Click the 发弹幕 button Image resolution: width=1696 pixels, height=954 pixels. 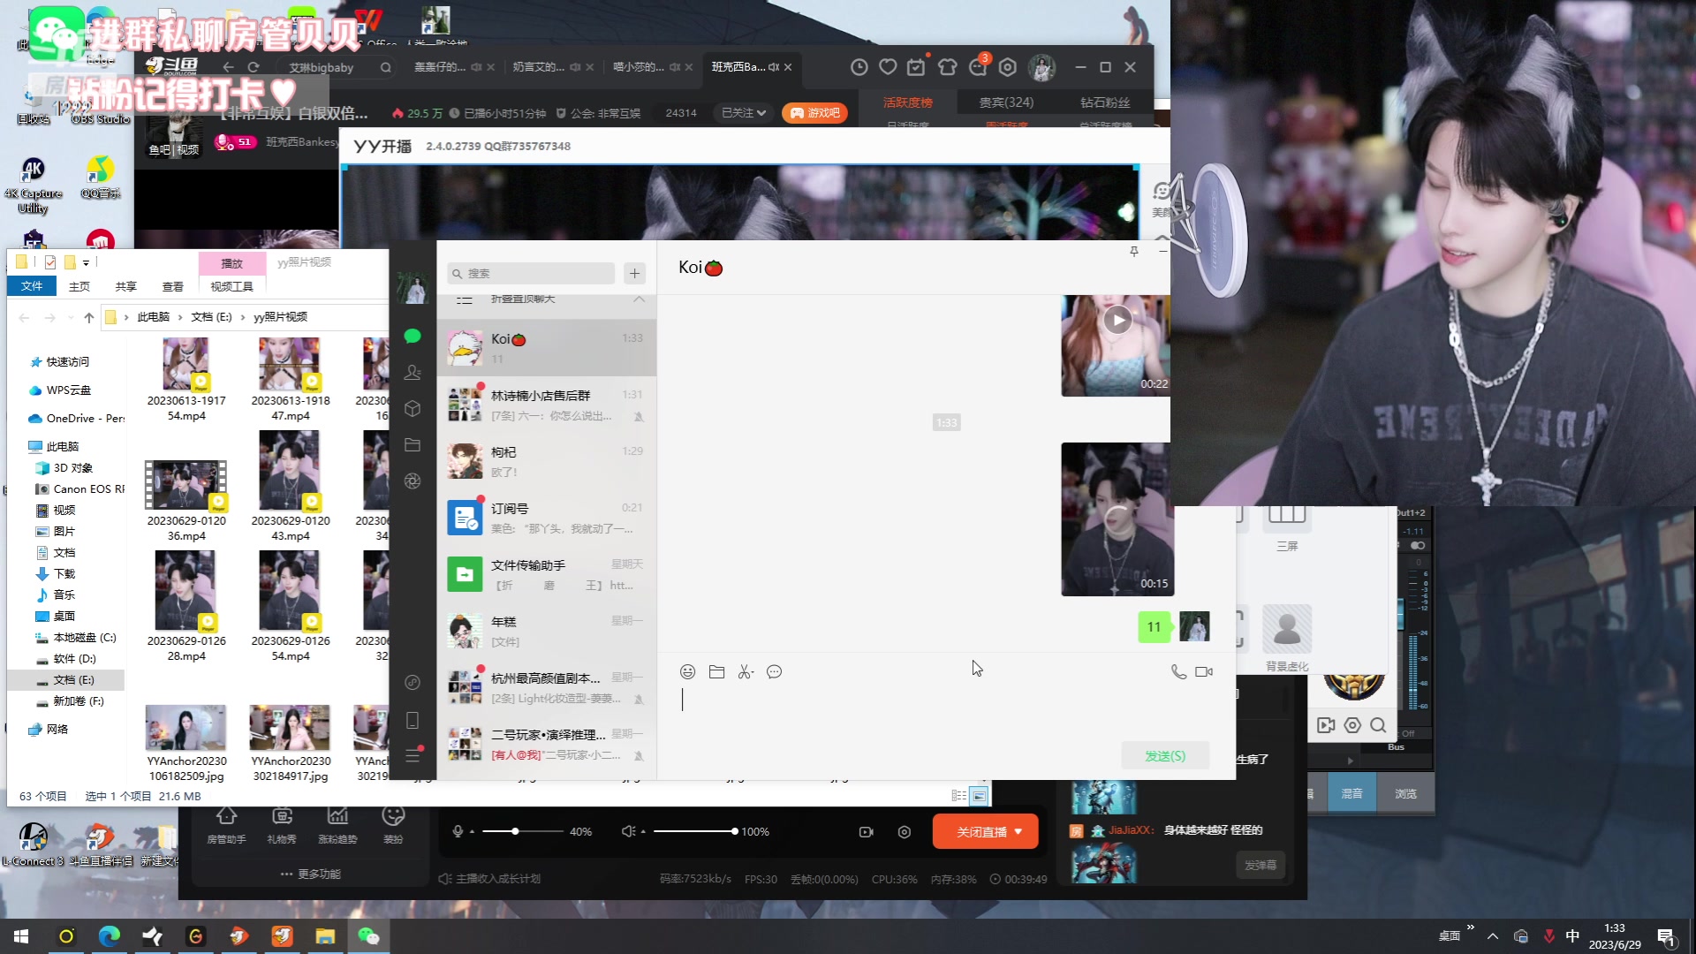coord(1261,866)
